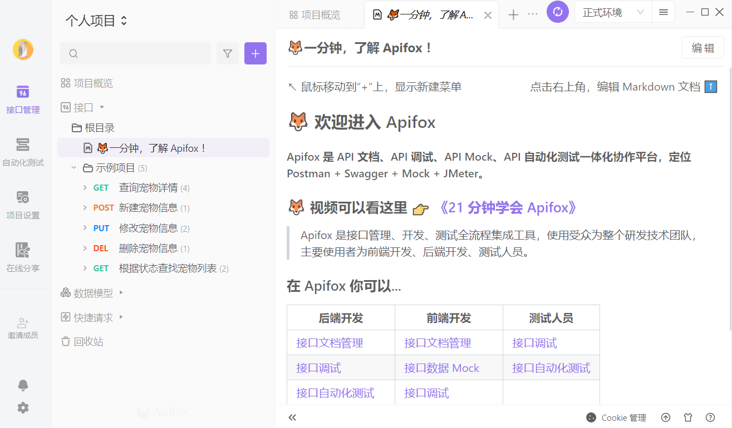Image resolution: width=732 pixels, height=428 pixels.
Task: Collapse the sidebar with the double-chevron icon
Action: (x=292, y=417)
